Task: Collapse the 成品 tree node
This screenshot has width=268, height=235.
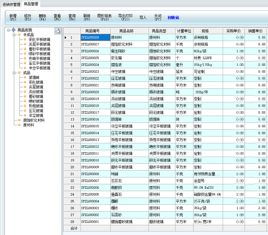Action: tap(14, 73)
